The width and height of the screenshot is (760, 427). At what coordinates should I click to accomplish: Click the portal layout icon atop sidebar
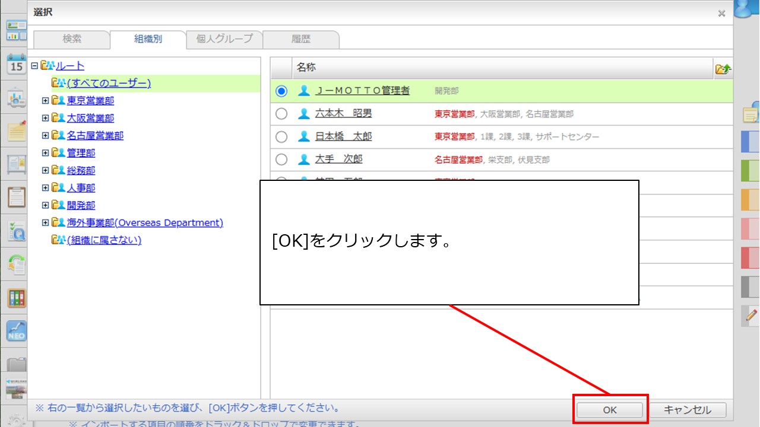pyautogui.click(x=16, y=31)
